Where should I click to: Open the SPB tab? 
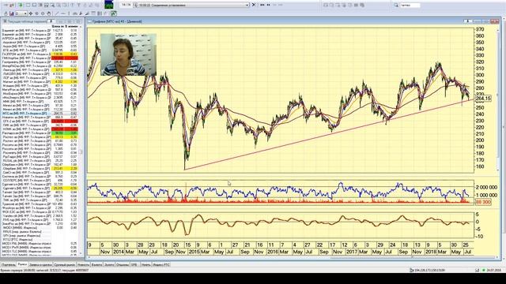click(x=134, y=265)
